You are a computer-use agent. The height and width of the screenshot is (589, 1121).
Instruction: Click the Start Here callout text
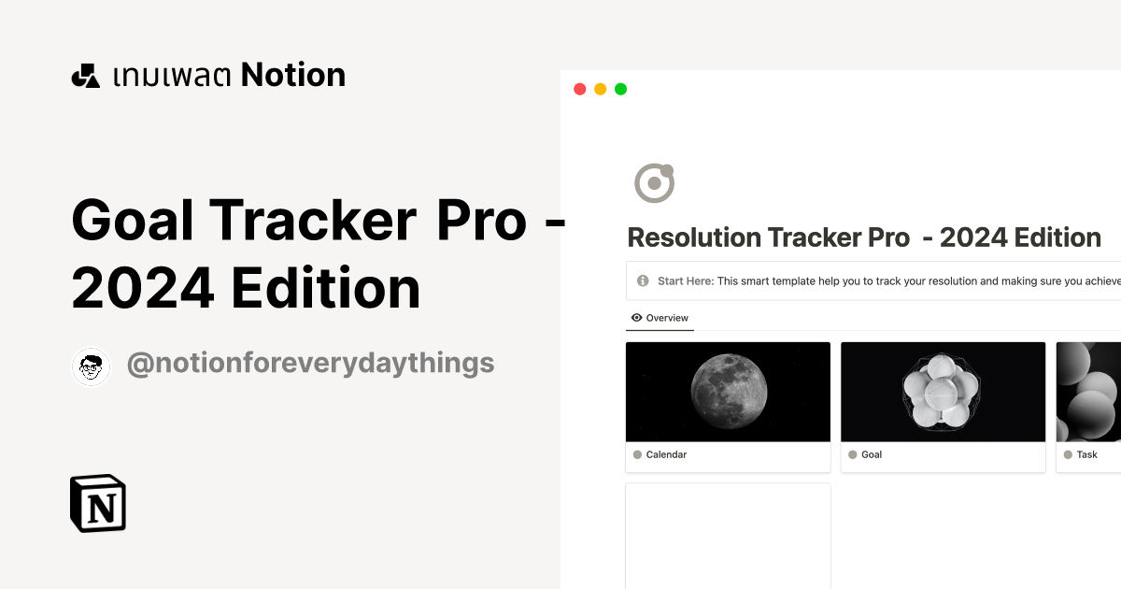click(x=841, y=280)
